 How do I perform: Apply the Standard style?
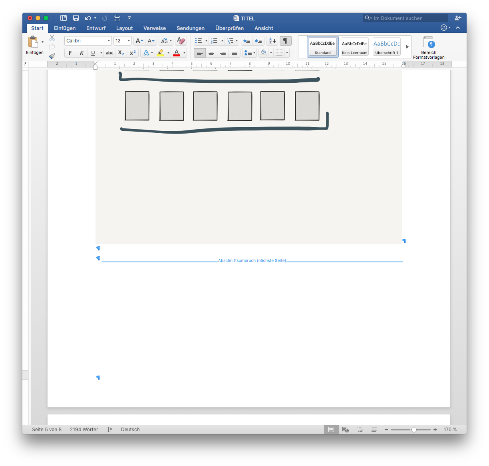pos(322,47)
